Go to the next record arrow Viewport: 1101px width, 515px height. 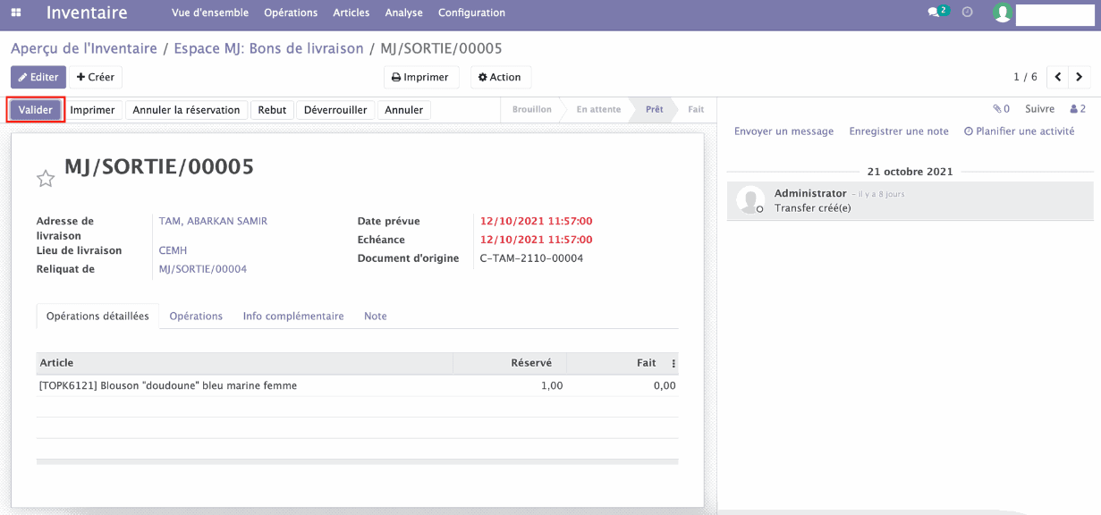tap(1080, 77)
